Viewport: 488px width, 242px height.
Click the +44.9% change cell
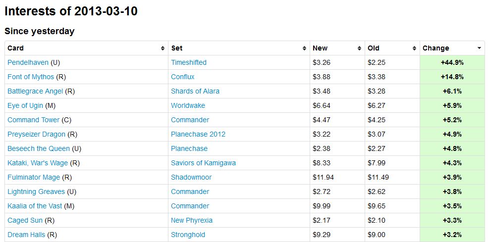point(451,62)
